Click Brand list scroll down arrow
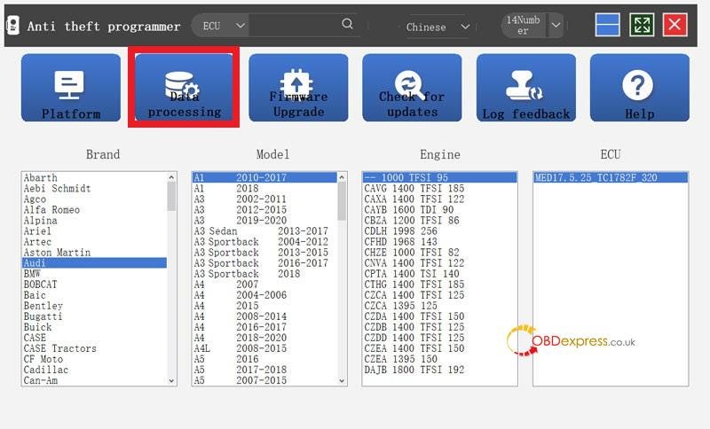This screenshot has width=710, height=429. coord(171,380)
